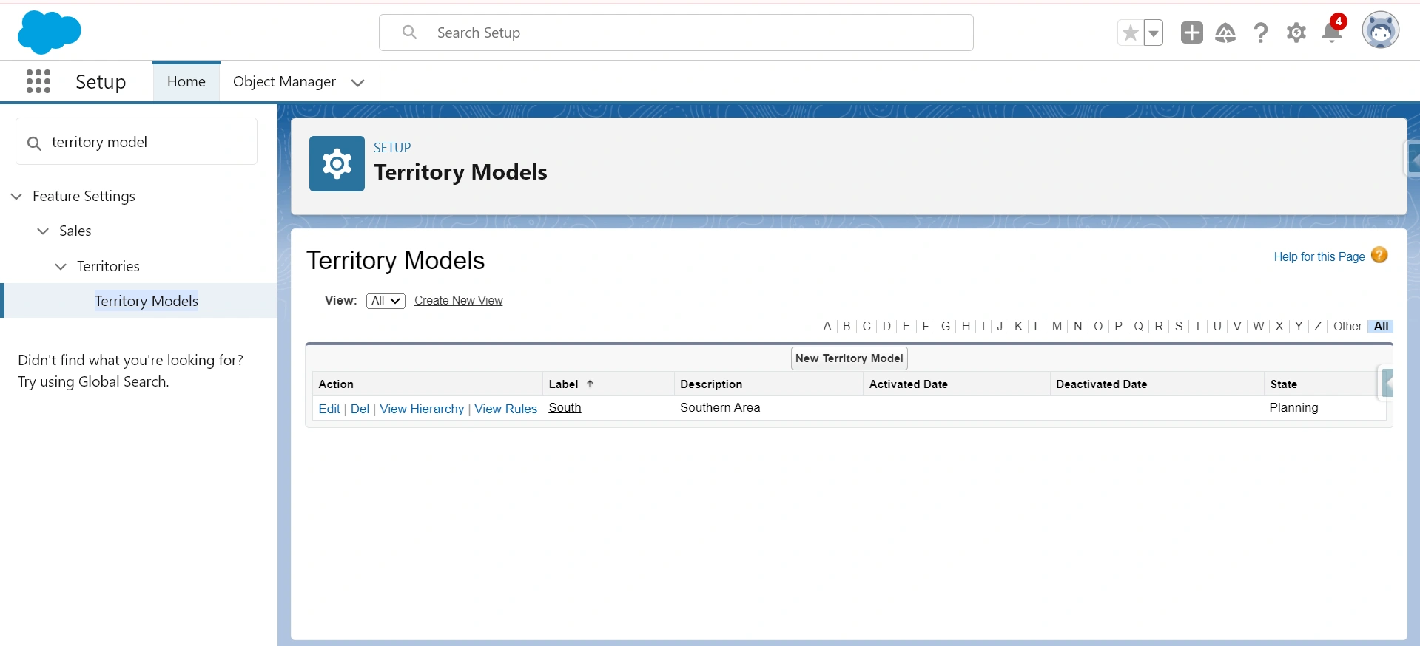The image size is (1420, 646).
Task: Click the Deactivated Date column header
Action: pos(1101,384)
